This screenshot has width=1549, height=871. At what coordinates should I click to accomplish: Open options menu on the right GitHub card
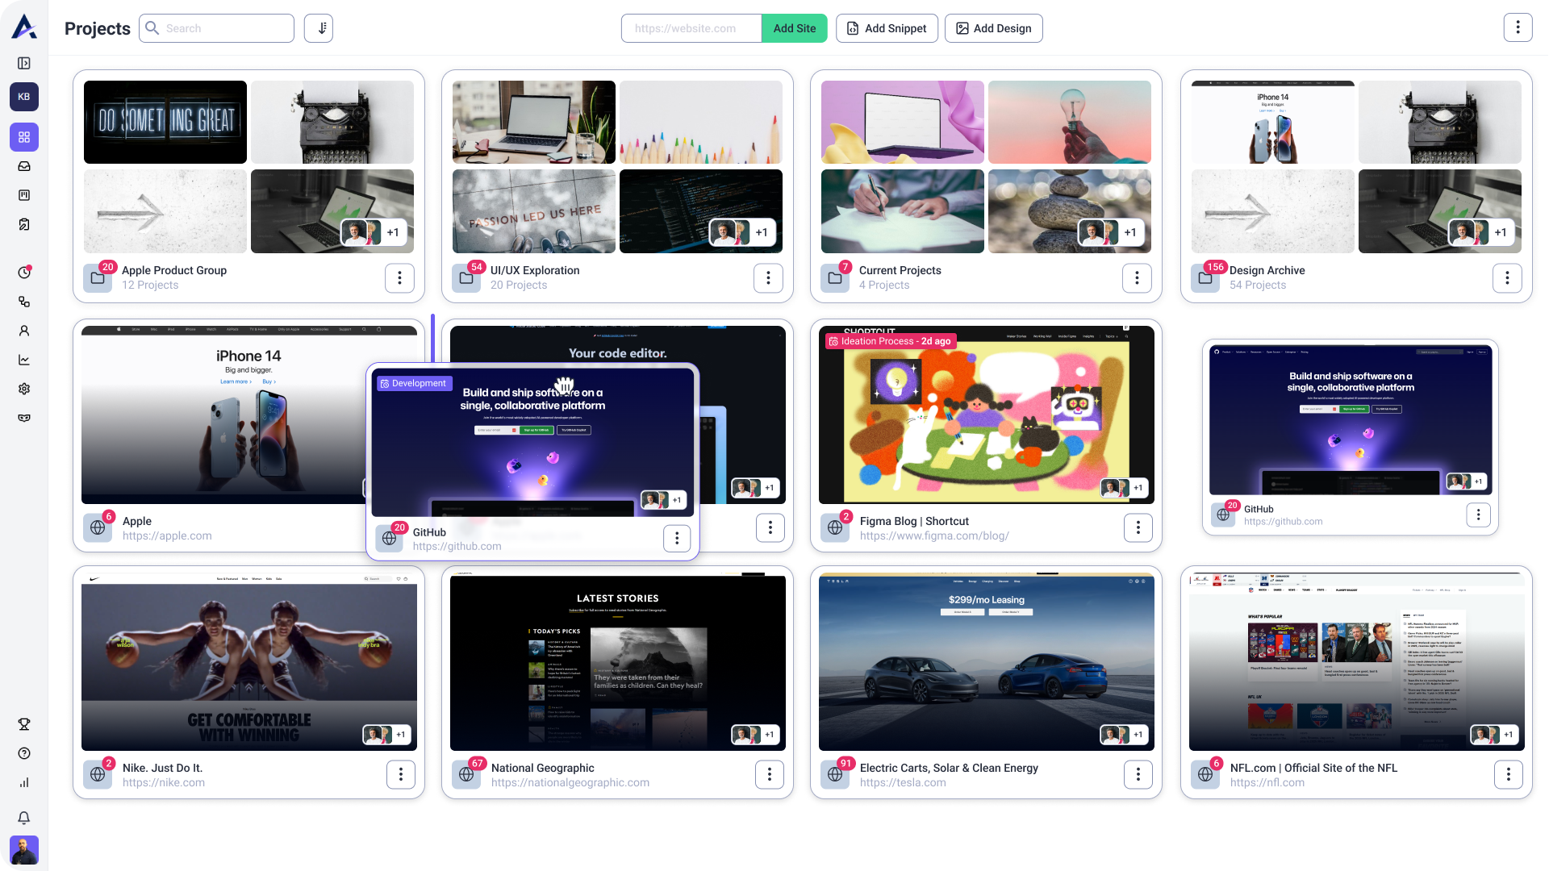click(x=1478, y=515)
